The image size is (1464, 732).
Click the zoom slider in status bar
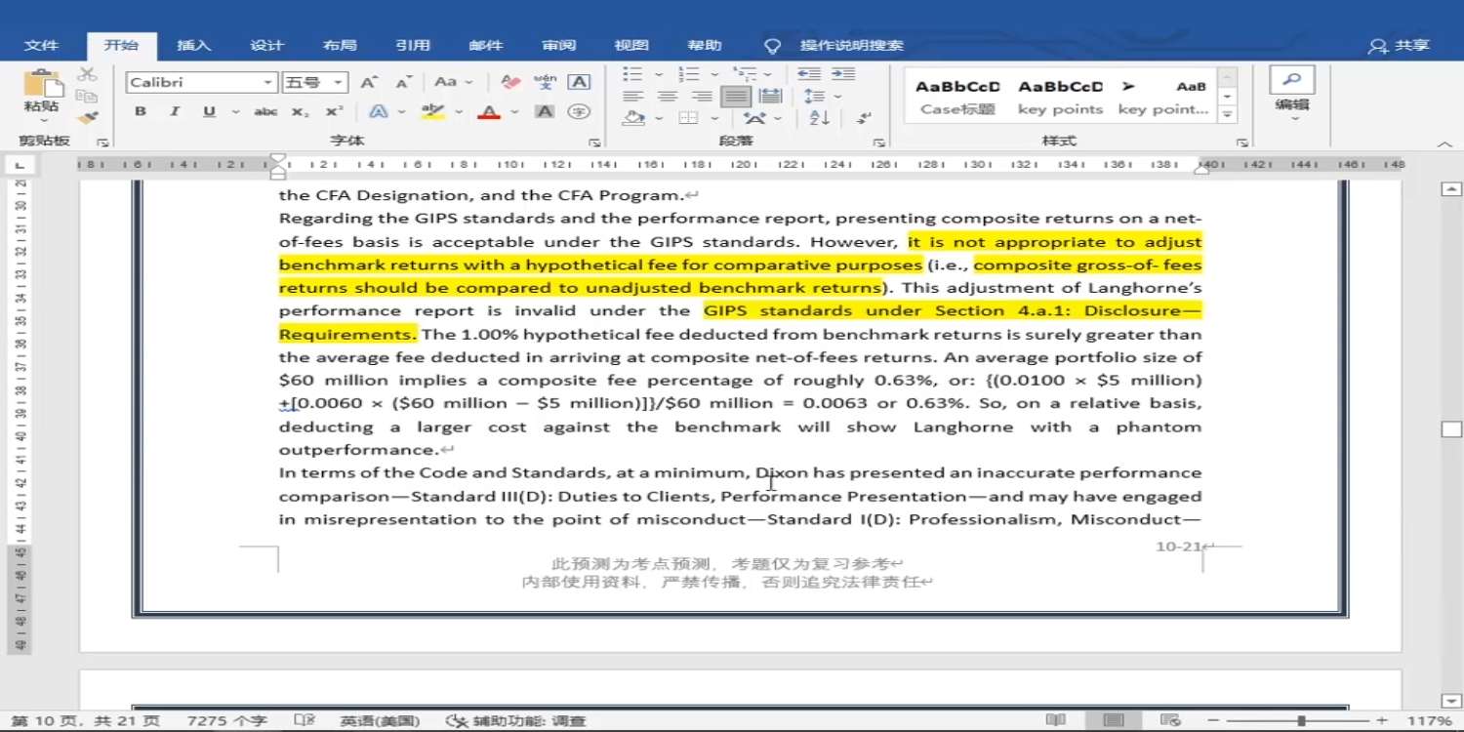coord(1302,720)
